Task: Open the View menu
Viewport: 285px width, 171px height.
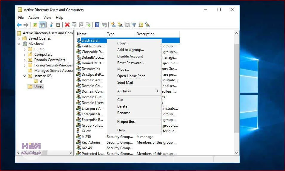Action: click(x=47, y=17)
